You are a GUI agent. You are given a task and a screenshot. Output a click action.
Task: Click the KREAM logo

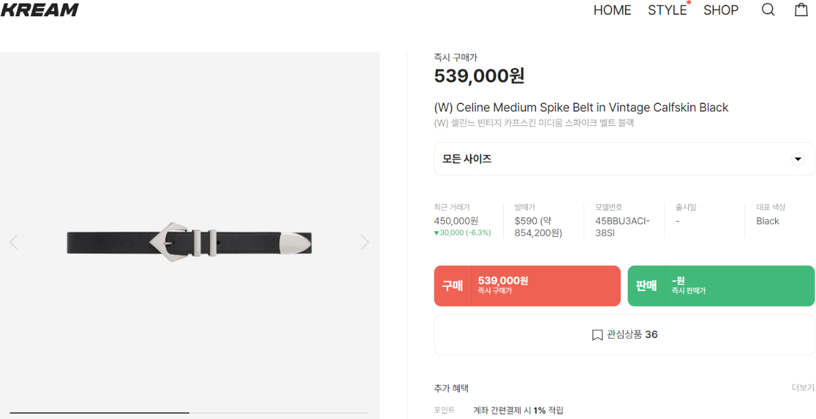click(39, 10)
